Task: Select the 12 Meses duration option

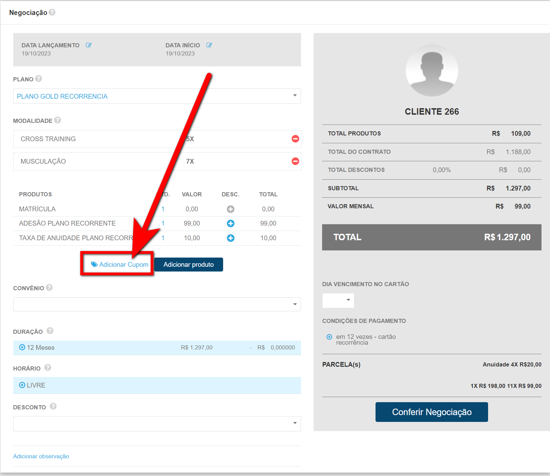Action: [22, 347]
